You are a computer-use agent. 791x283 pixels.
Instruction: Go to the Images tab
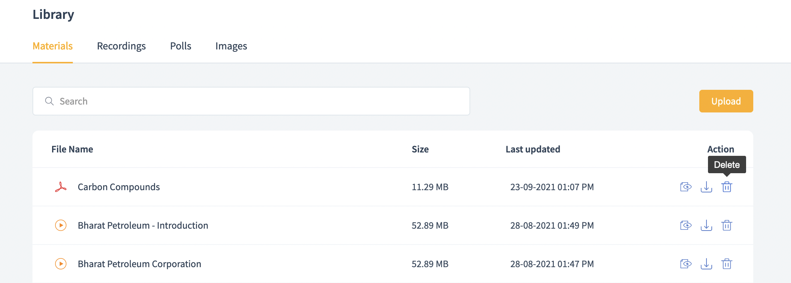tap(231, 46)
